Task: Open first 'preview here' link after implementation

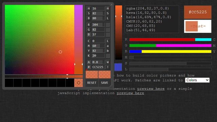Action: pos(151,89)
